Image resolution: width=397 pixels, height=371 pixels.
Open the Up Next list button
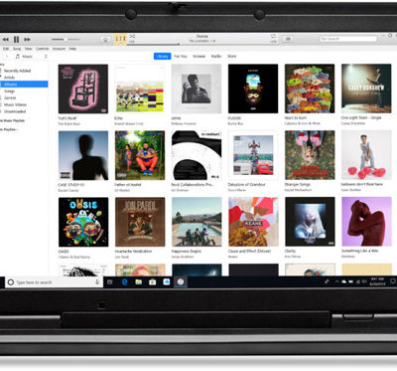[288, 39]
